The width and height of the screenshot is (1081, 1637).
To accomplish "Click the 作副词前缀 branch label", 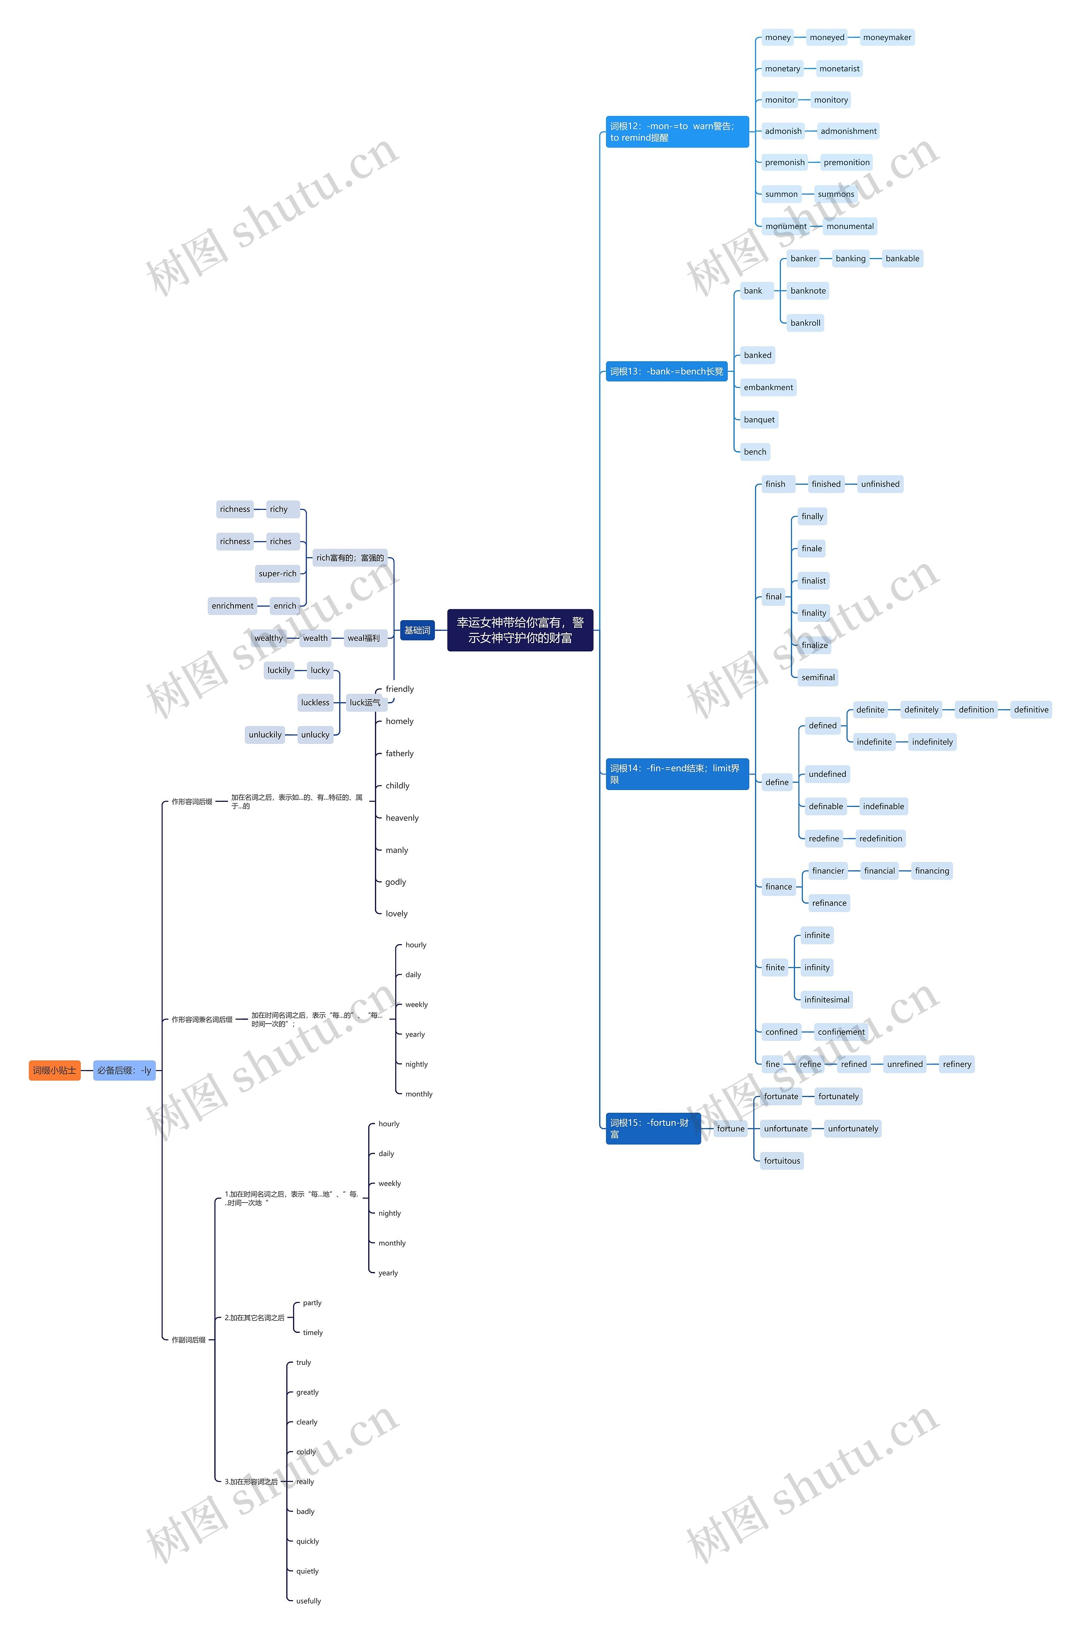I will tap(187, 1339).
